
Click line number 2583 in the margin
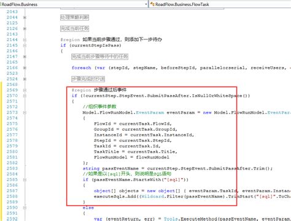click(x=12, y=168)
